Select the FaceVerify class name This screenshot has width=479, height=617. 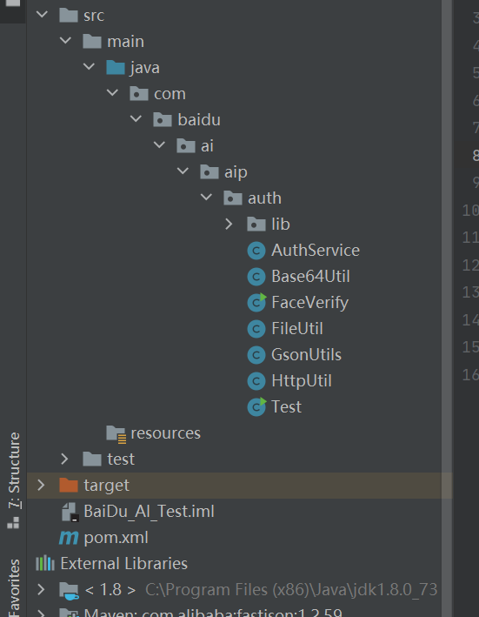click(x=309, y=303)
